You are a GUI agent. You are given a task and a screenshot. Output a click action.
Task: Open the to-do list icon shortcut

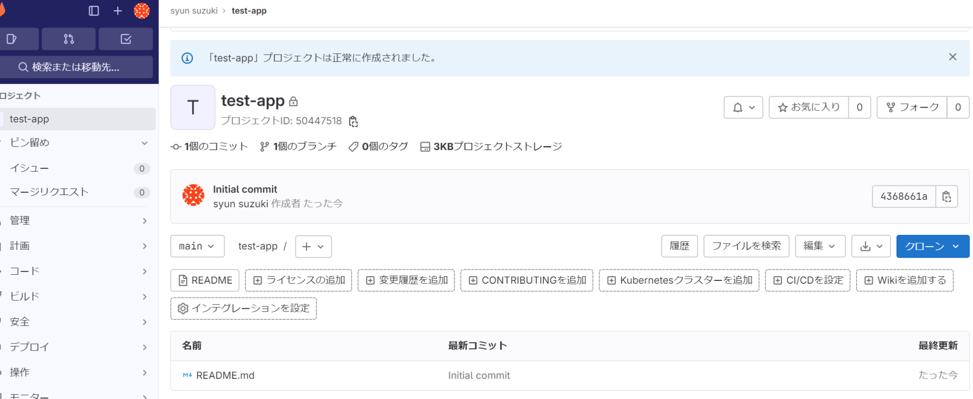(x=126, y=39)
